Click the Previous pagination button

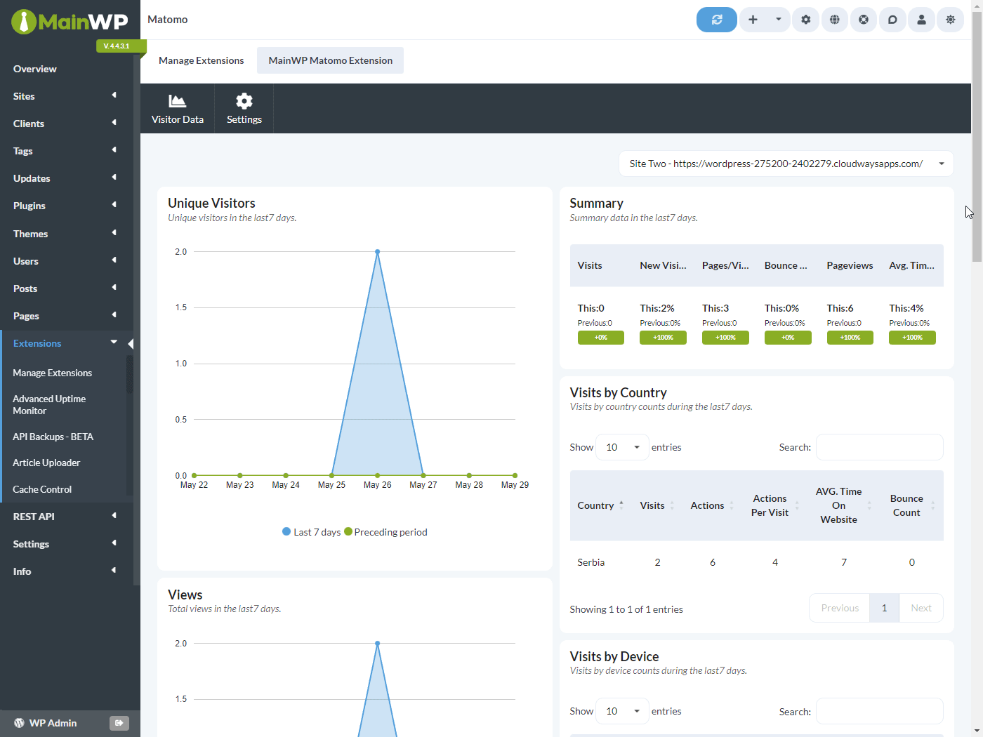[x=840, y=608]
